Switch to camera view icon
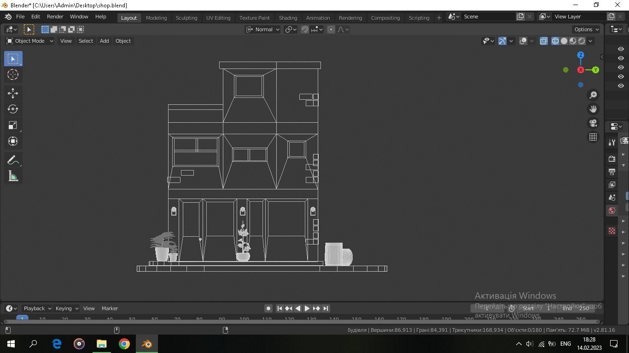 [x=593, y=123]
